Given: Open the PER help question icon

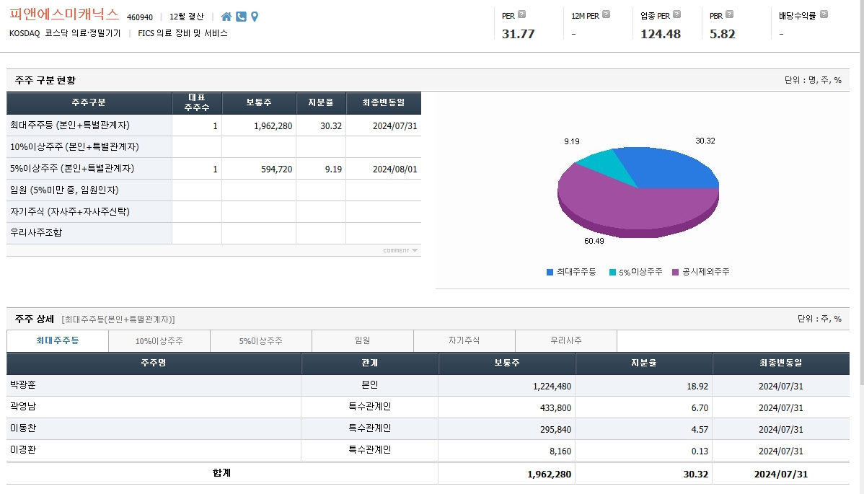Looking at the screenshot, I should click(522, 14).
